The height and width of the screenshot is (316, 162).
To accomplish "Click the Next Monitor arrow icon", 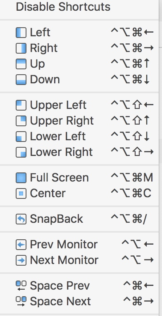I will click(x=21, y=260).
